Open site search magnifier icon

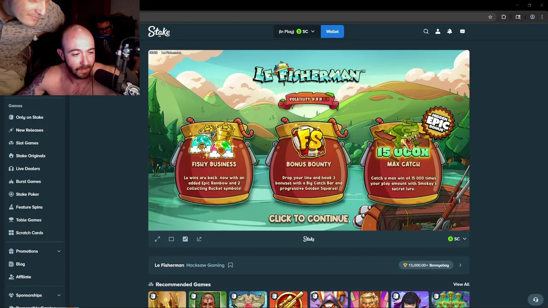[x=426, y=31]
